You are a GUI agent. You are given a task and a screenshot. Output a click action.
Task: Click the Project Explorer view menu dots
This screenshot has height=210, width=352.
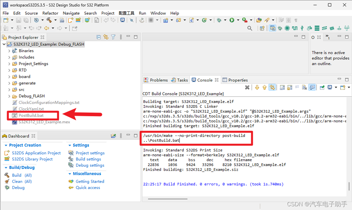pos(121,37)
